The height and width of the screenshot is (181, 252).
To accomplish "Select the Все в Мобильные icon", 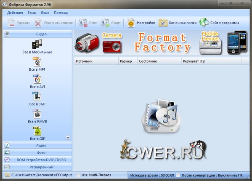I will (x=37, y=44).
